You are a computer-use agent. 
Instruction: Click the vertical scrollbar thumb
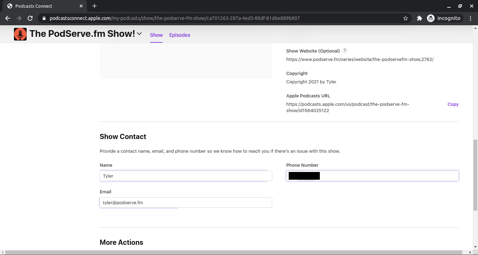click(x=475, y=175)
